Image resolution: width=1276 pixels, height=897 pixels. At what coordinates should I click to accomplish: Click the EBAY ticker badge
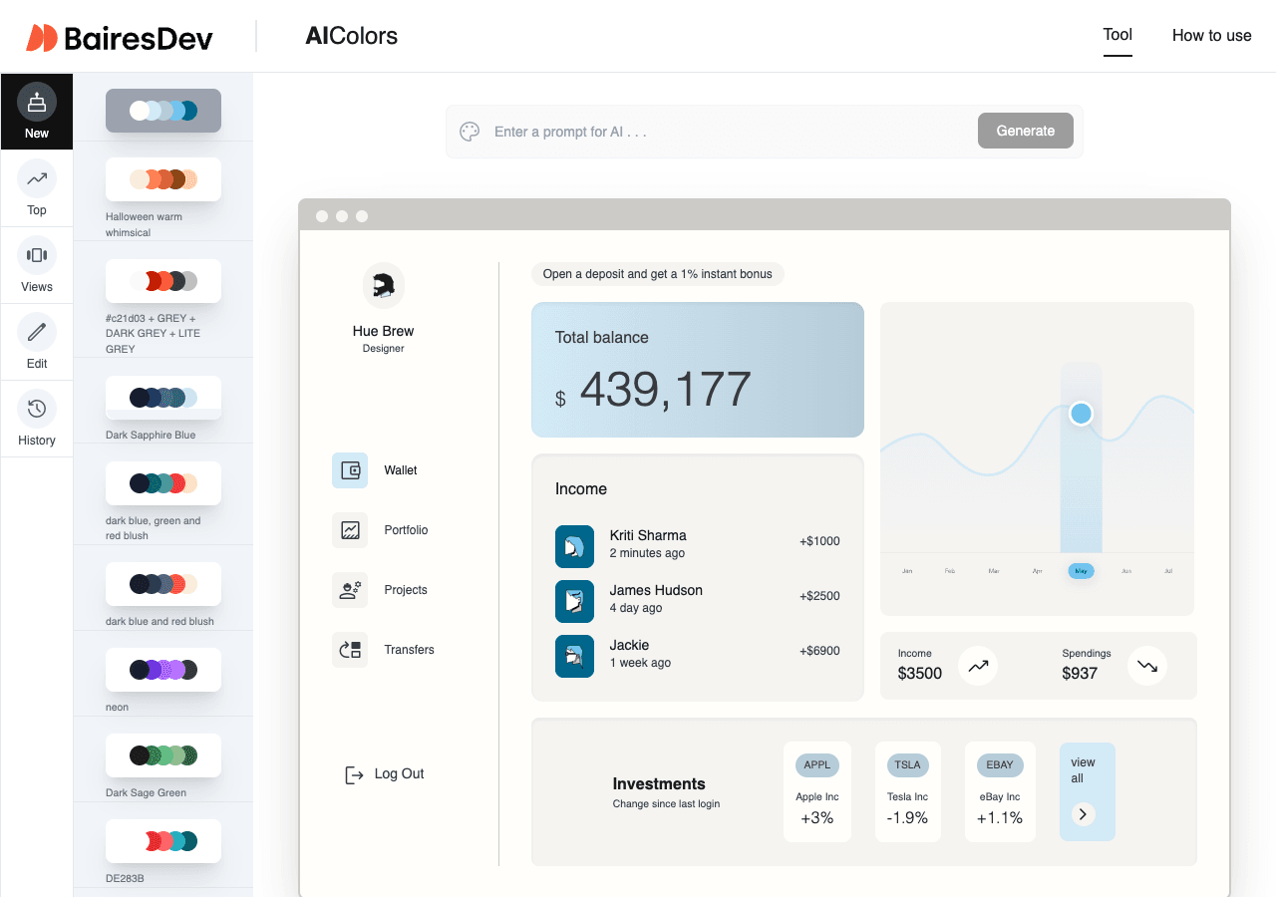[x=1000, y=765]
